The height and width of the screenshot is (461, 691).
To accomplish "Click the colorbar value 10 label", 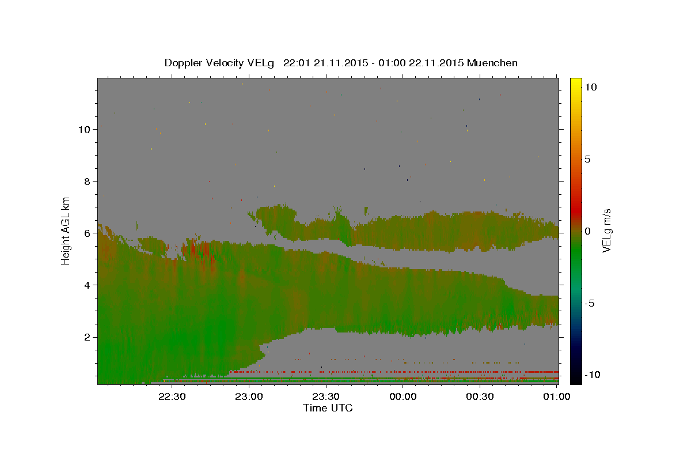I will (591, 87).
